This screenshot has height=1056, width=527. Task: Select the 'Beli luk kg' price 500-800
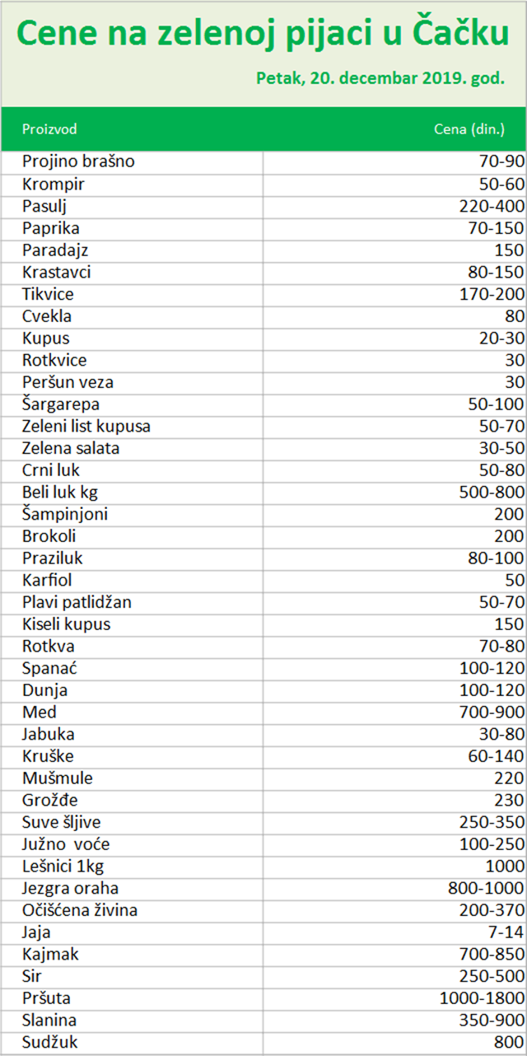tap(492, 493)
